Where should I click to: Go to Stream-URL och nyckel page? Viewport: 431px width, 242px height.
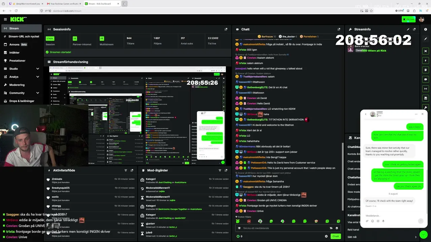[x=21, y=36]
